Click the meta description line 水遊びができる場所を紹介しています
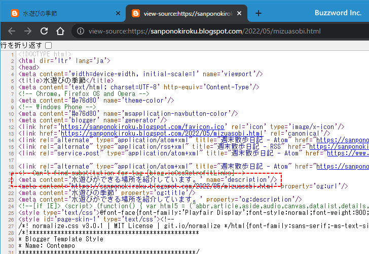Viewport: 369px width, 254px height. (148, 180)
